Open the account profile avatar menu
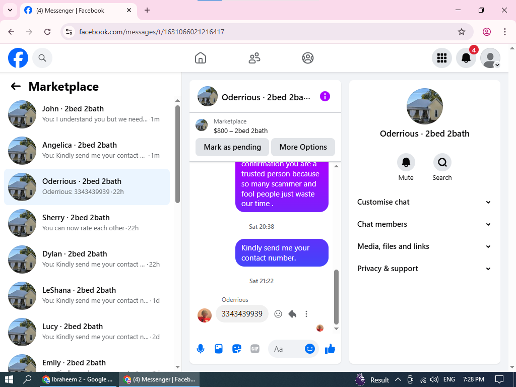The width and height of the screenshot is (516, 387). pos(490,58)
